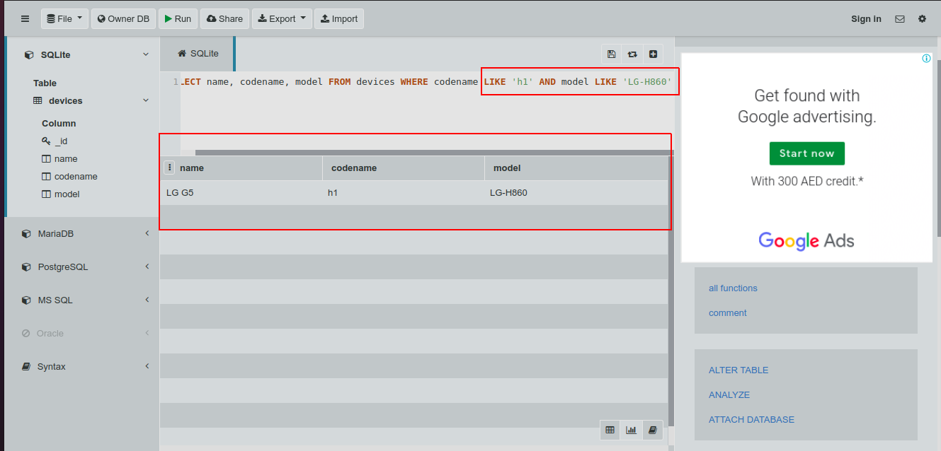Click the save query floppy icon
Screen dimensions: 941x451
click(612, 54)
